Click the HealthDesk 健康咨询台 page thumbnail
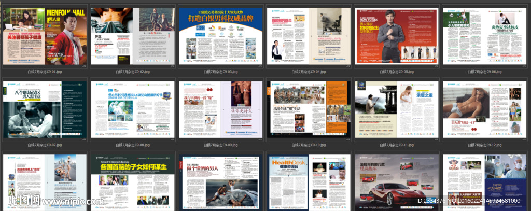The image size is (531, 211). pyautogui.click(x=308, y=181)
